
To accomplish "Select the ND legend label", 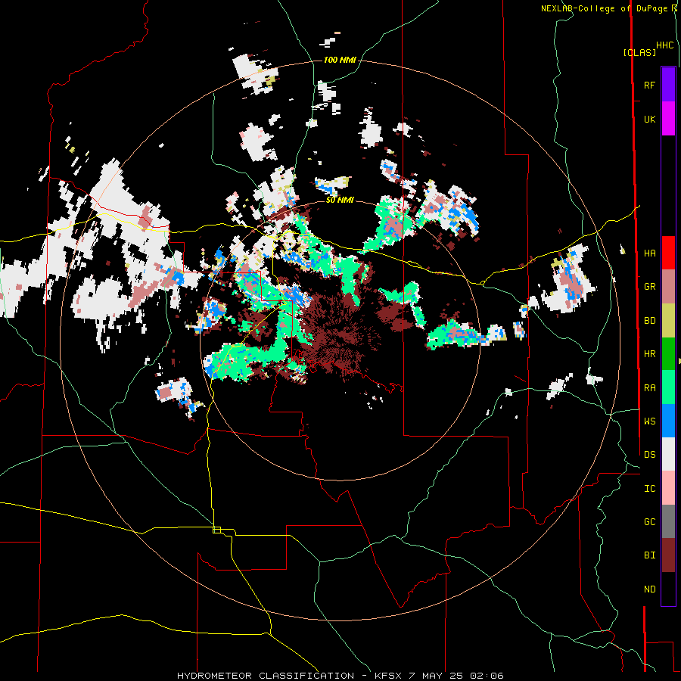I will click(649, 589).
